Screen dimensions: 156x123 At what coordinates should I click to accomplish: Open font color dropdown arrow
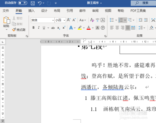click(x=93, y=28)
